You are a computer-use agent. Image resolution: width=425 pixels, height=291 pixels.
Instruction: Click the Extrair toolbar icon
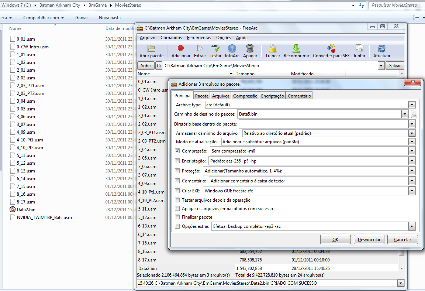pos(200,48)
